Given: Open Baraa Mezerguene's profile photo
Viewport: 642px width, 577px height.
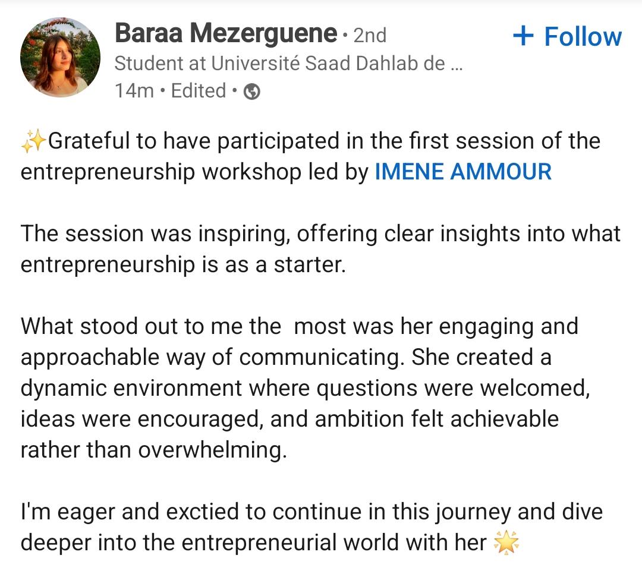Looking at the screenshot, I should pos(60,57).
